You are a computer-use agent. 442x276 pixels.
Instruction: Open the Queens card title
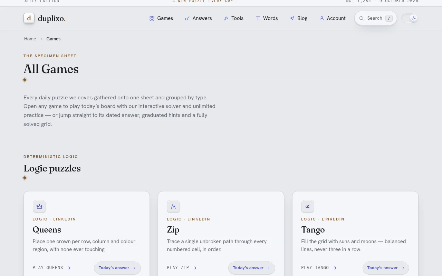point(47,230)
